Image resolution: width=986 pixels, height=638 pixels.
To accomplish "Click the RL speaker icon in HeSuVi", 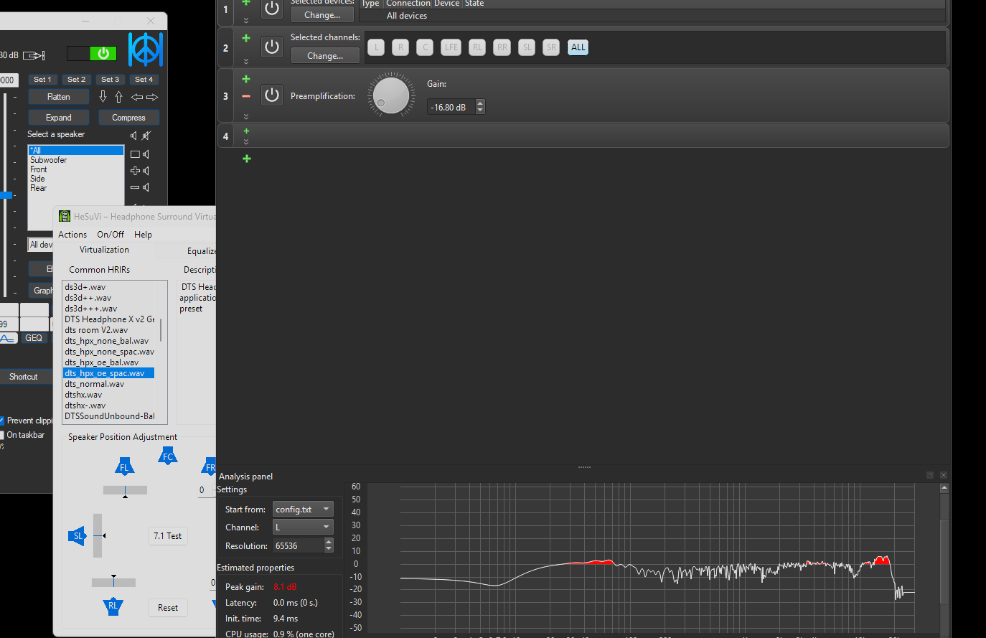I will [113, 606].
